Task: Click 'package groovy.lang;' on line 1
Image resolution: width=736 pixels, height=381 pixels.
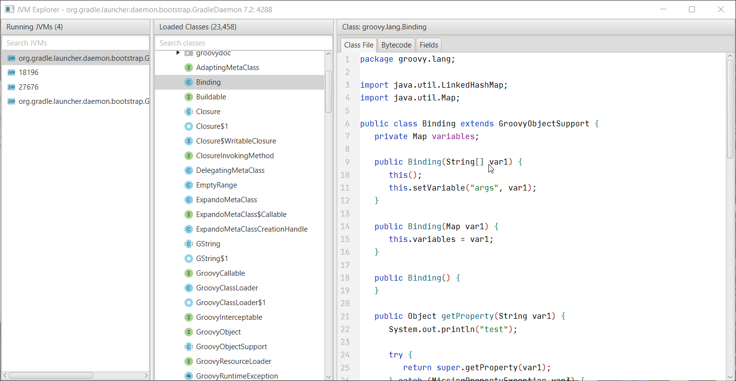Action: [x=407, y=59]
